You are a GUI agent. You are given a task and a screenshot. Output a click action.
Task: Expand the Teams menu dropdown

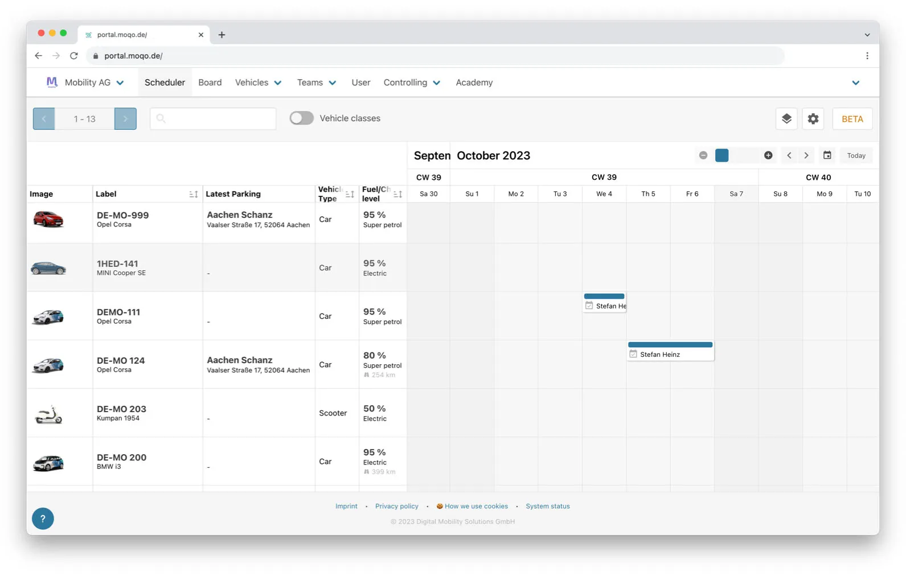tap(332, 83)
